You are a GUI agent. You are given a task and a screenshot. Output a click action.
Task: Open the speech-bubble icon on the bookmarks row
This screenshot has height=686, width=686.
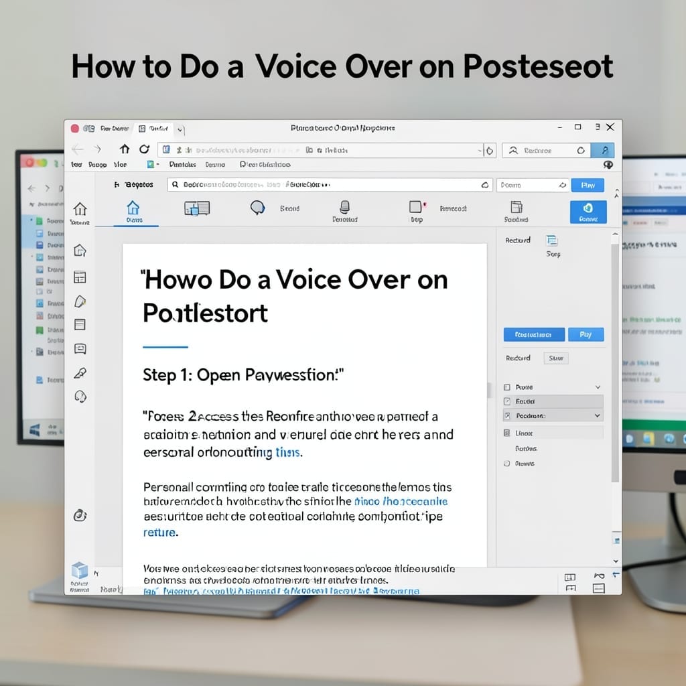(608, 165)
